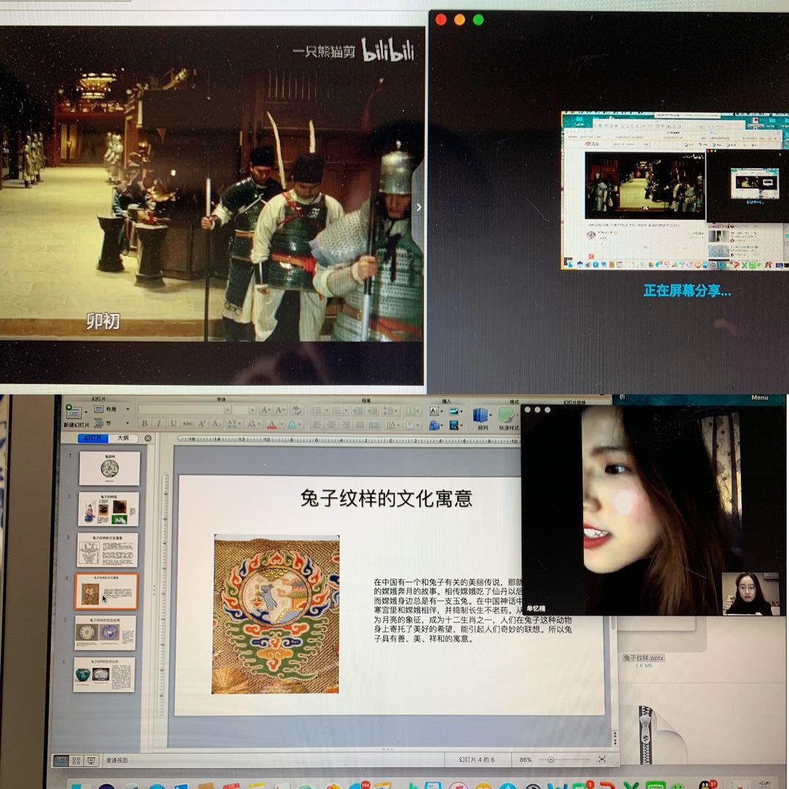Screen dimensions: 789x789
Task: Click the zoom slider in status bar
Action: (551, 760)
